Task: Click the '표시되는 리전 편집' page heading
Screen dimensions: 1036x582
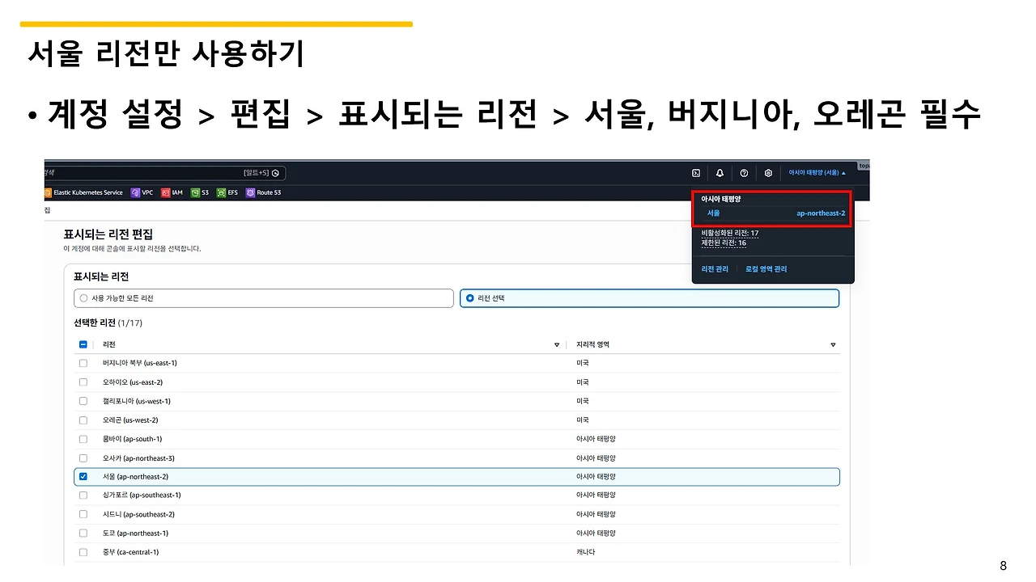Action: [x=108, y=234]
